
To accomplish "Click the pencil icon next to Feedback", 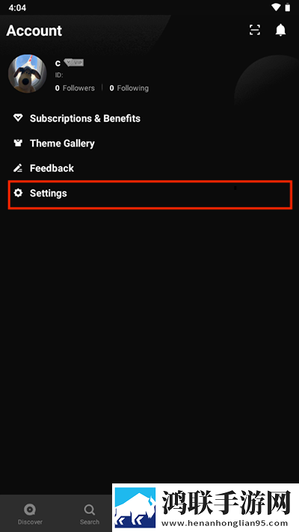I will point(18,168).
